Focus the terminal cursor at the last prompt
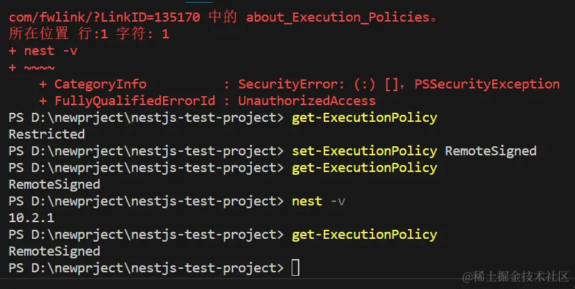The width and height of the screenshot is (575, 289). click(296, 268)
